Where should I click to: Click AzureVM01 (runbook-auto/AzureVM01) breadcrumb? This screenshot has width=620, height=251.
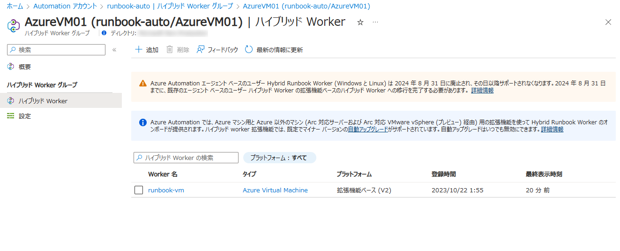click(x=306, y=6)
